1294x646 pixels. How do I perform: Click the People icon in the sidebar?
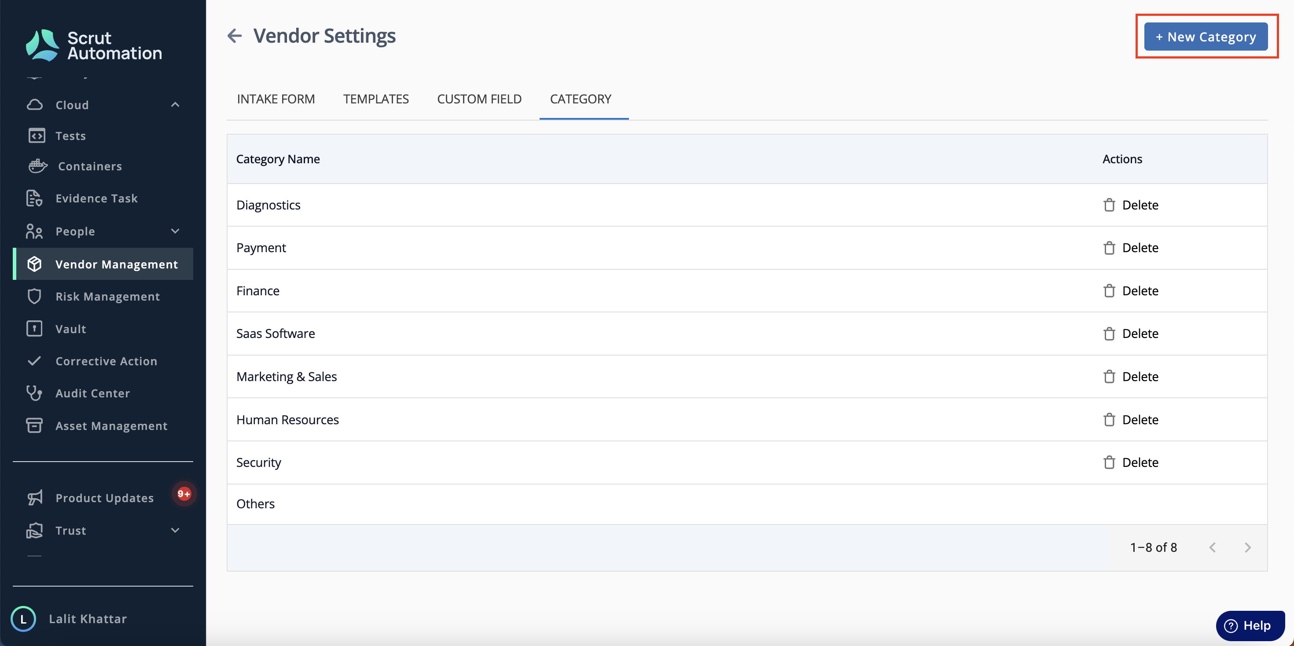coord(34,231)
